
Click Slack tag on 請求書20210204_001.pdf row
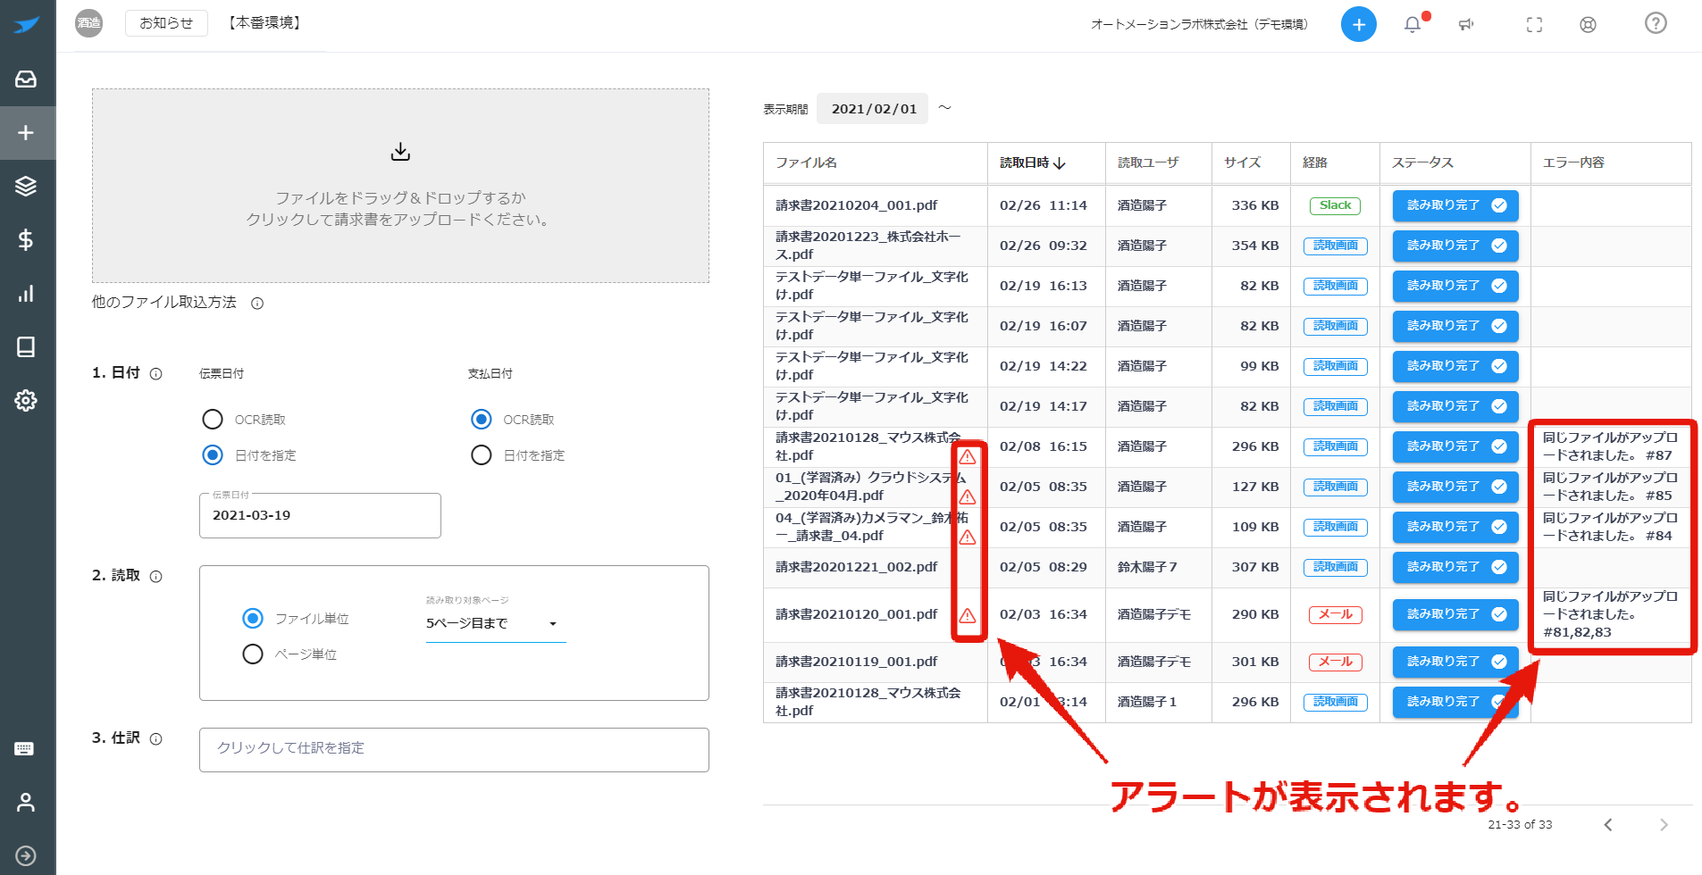point(1335,205)
